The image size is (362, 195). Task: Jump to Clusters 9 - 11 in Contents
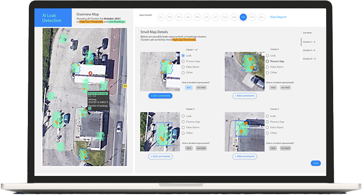point(309,59)
